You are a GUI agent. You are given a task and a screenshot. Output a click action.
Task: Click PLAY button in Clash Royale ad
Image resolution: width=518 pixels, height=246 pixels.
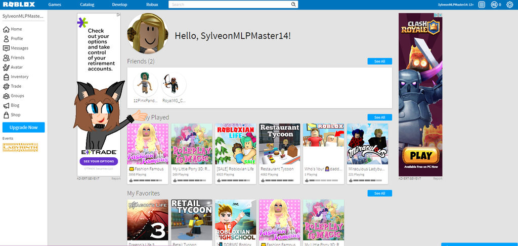click(x=420, y=155)
